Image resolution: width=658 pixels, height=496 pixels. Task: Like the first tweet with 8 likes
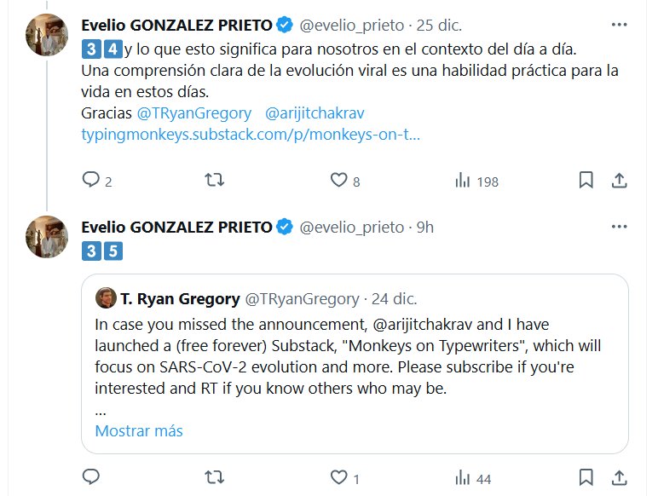tap(338, 180)
